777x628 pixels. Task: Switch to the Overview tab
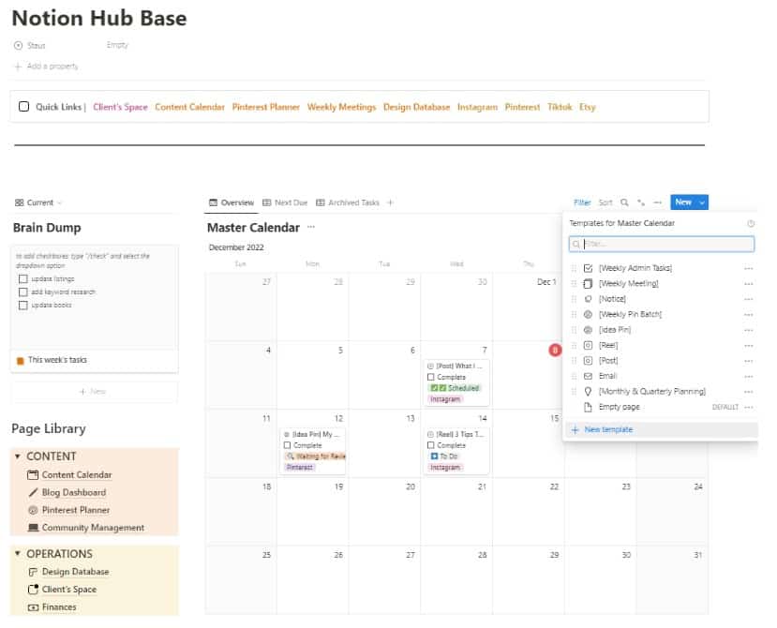click(232, 202)
